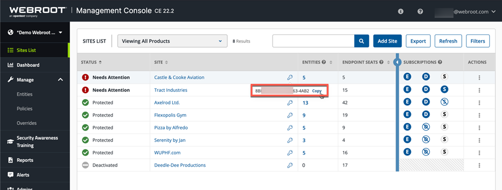Click the key icon for Deedle-Dee Productions
Image resolution: width=502 pixels, height=190 pixels.
pyautogui.click(x=290, y=165)
